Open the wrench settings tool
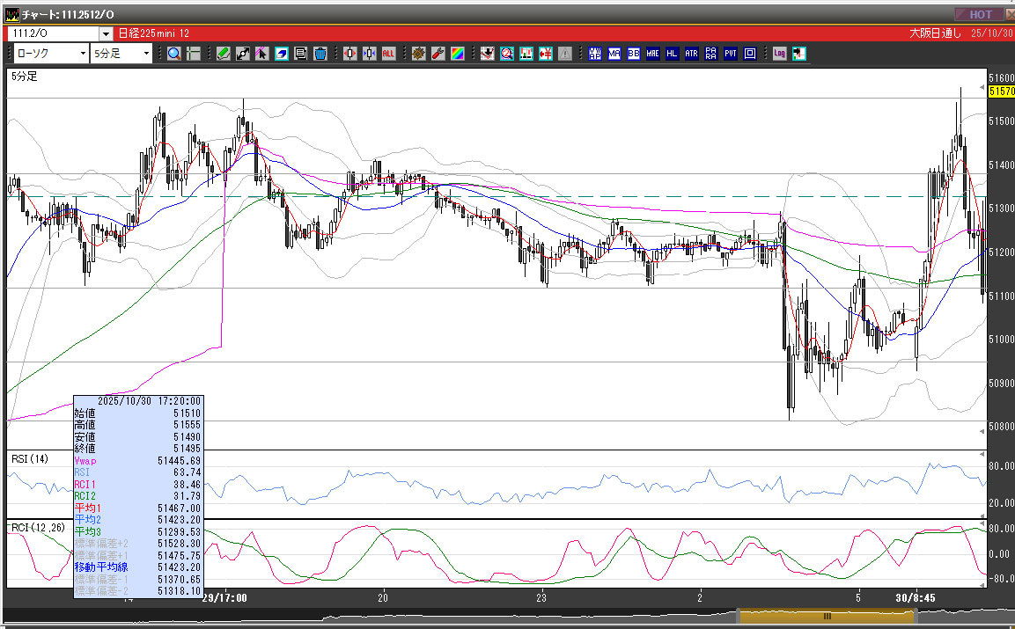 coord(438,54)
